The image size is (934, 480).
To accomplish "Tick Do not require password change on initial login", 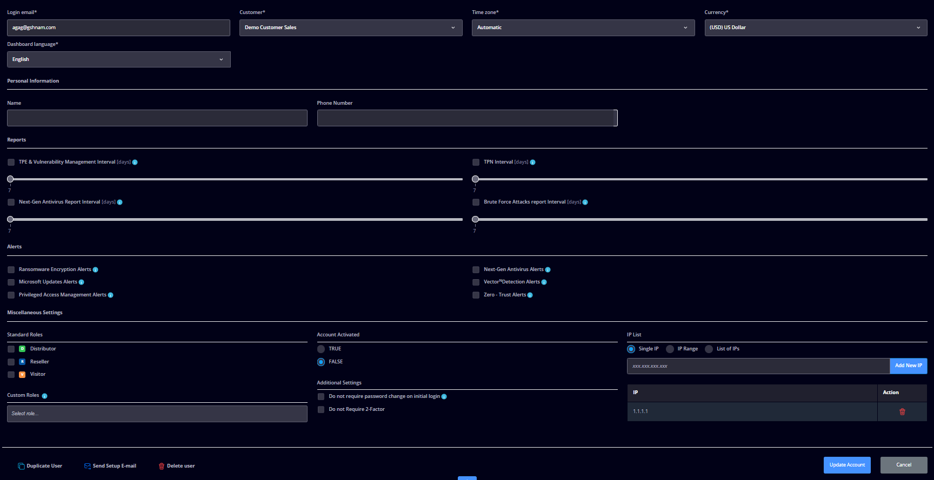I will tap(321, 396).
